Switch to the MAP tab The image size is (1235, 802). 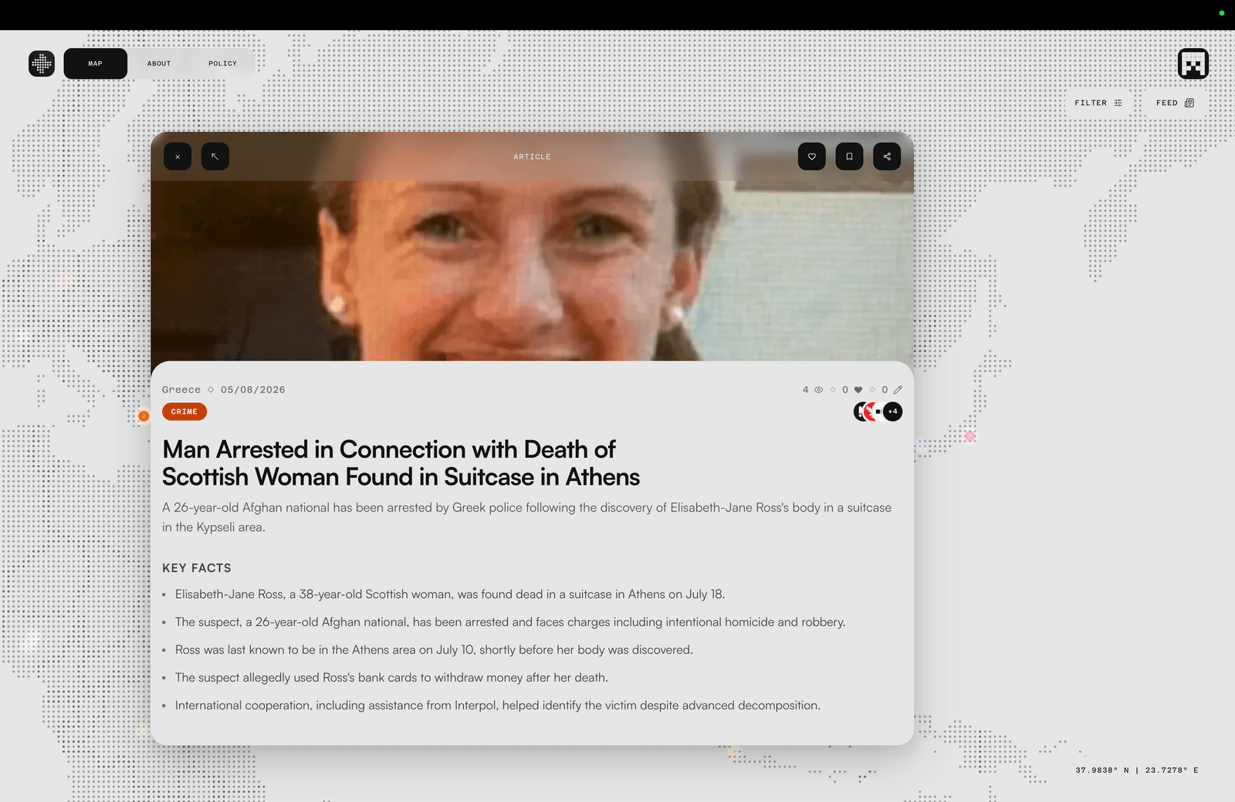click(x=96, y=63)
